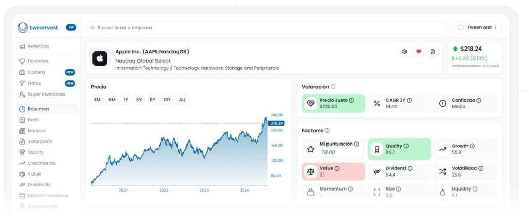Select the 3M price range option
529x222 pixels.
tap(97, 100)
